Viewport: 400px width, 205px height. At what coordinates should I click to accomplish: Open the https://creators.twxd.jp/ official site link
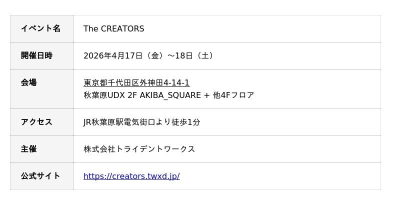131,176
